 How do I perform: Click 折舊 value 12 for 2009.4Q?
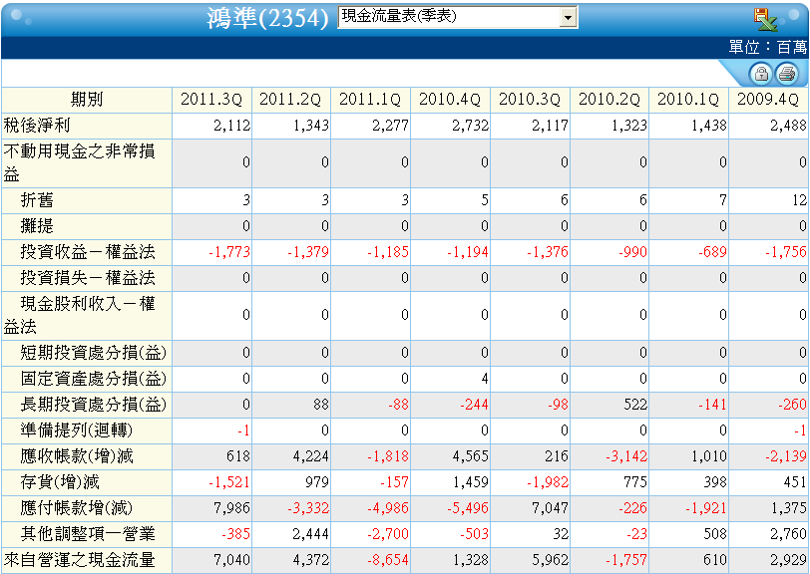click(800, 200)
